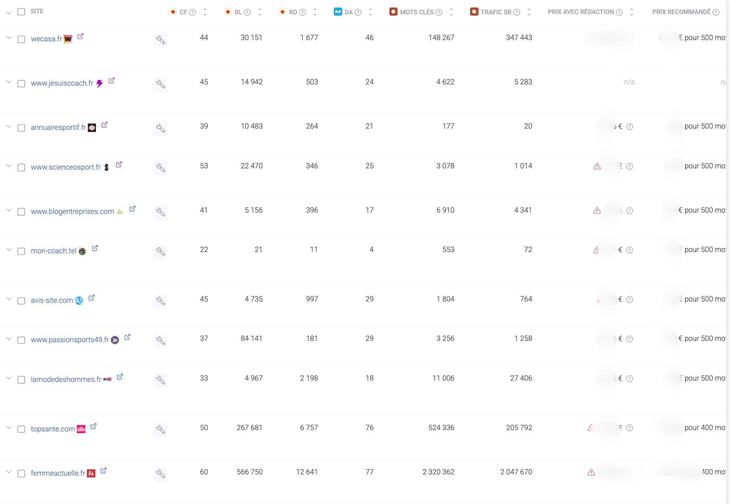Sort table by DA column arrows
The width and height of the screenshot is (730, 504).
coord(370,12)
